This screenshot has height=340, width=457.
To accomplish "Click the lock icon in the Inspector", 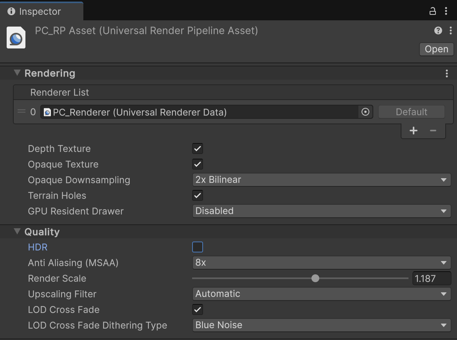I will pos(432,11).
